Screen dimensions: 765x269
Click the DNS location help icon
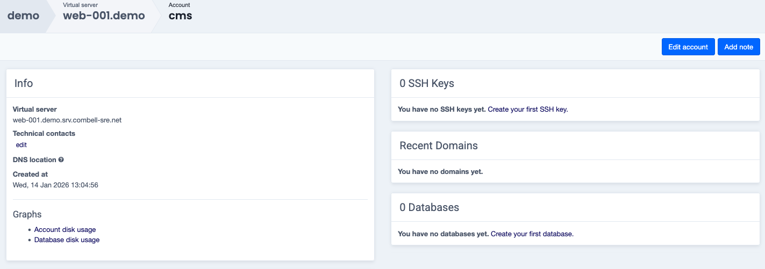click(61, 160)
